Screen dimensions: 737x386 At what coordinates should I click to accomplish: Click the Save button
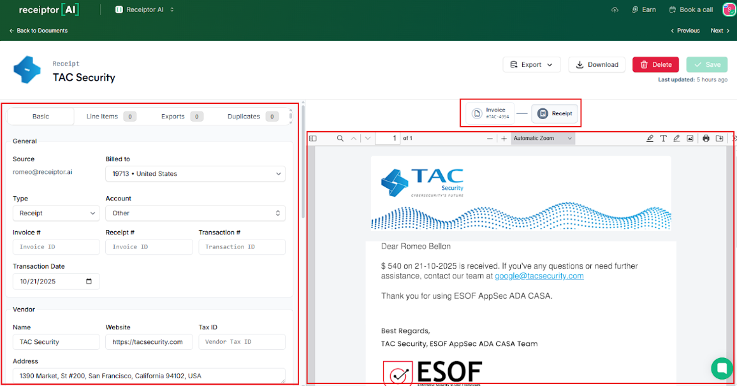[707, 65]
